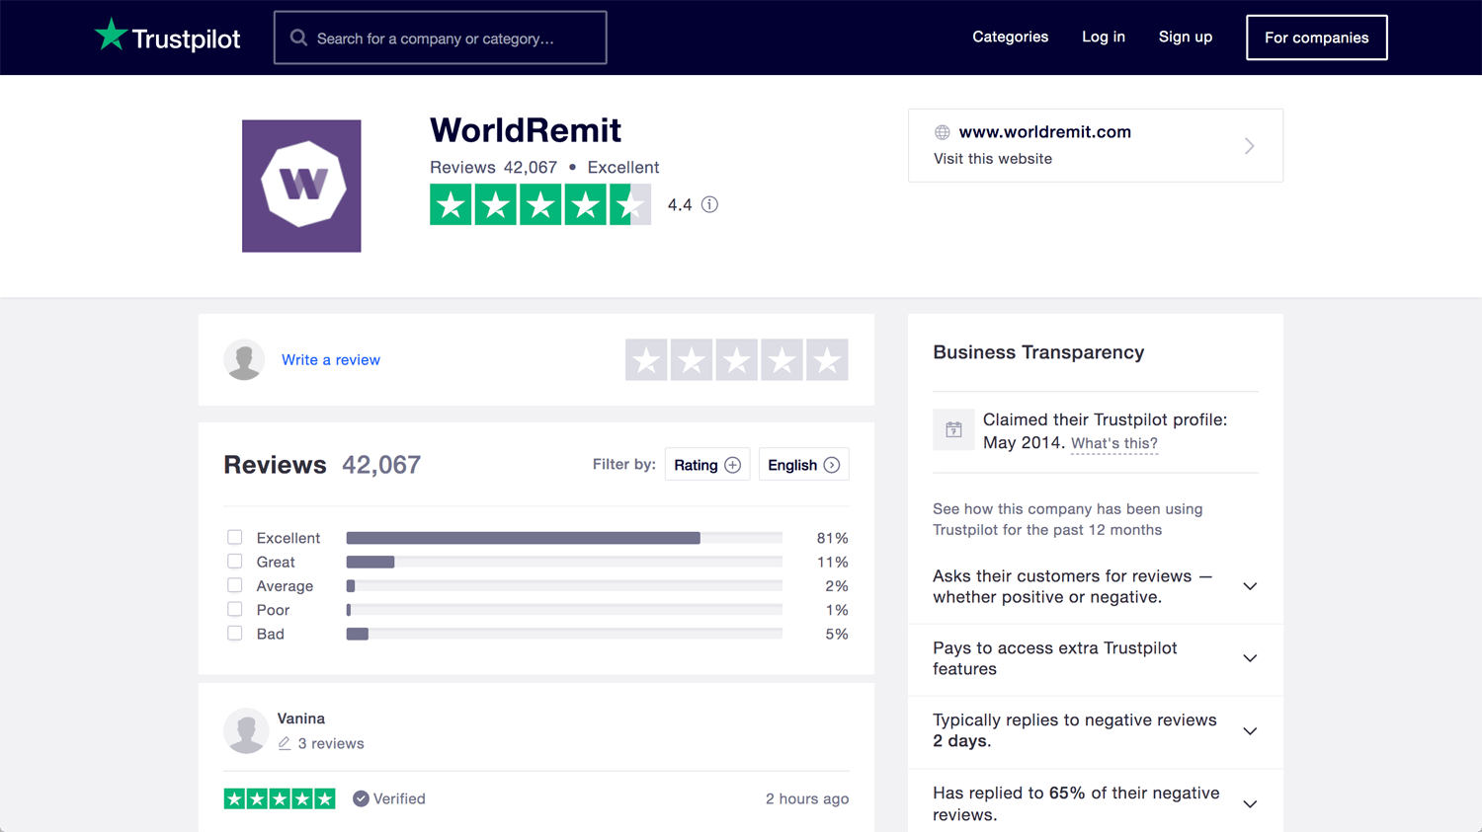
Task: Click the calendar icon in Business Transparency
Action: pos(953,429)
